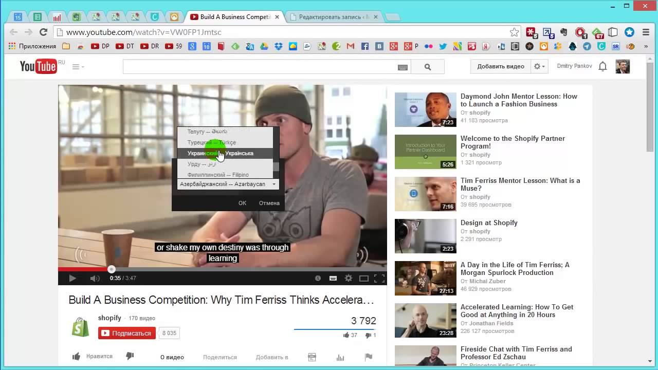The image size is (658, 370).
Task: Choose Филиппинский -- Filipino in the list
Action: pos(225,174)
